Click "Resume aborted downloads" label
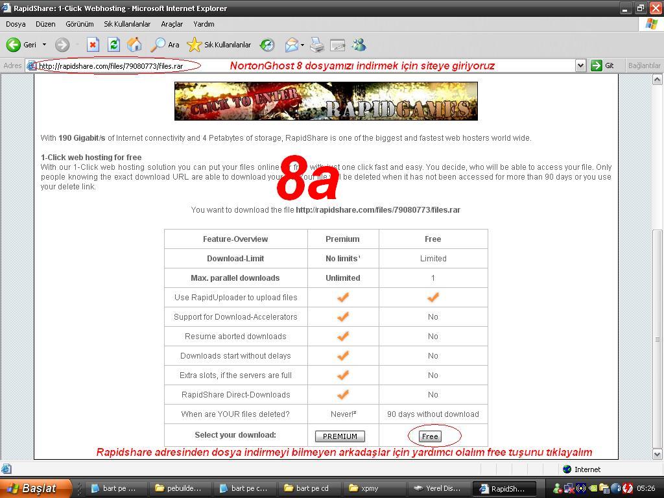 point(235,337)
